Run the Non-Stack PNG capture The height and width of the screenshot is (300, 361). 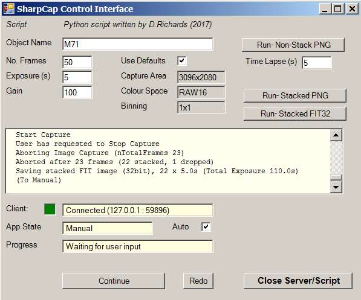pyautogui.click(x=293, y=45)
